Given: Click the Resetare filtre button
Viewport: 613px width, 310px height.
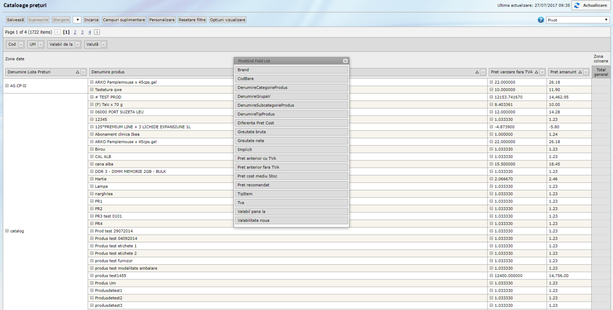Looking at the screenshot, I should (192, 20).
